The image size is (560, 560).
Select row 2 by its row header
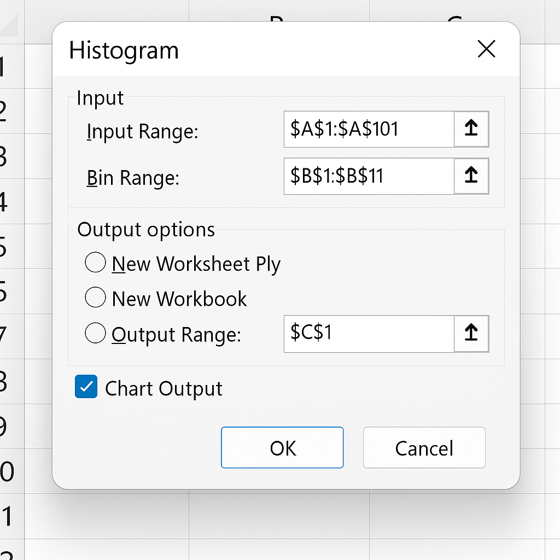click(x=7, y=112)
